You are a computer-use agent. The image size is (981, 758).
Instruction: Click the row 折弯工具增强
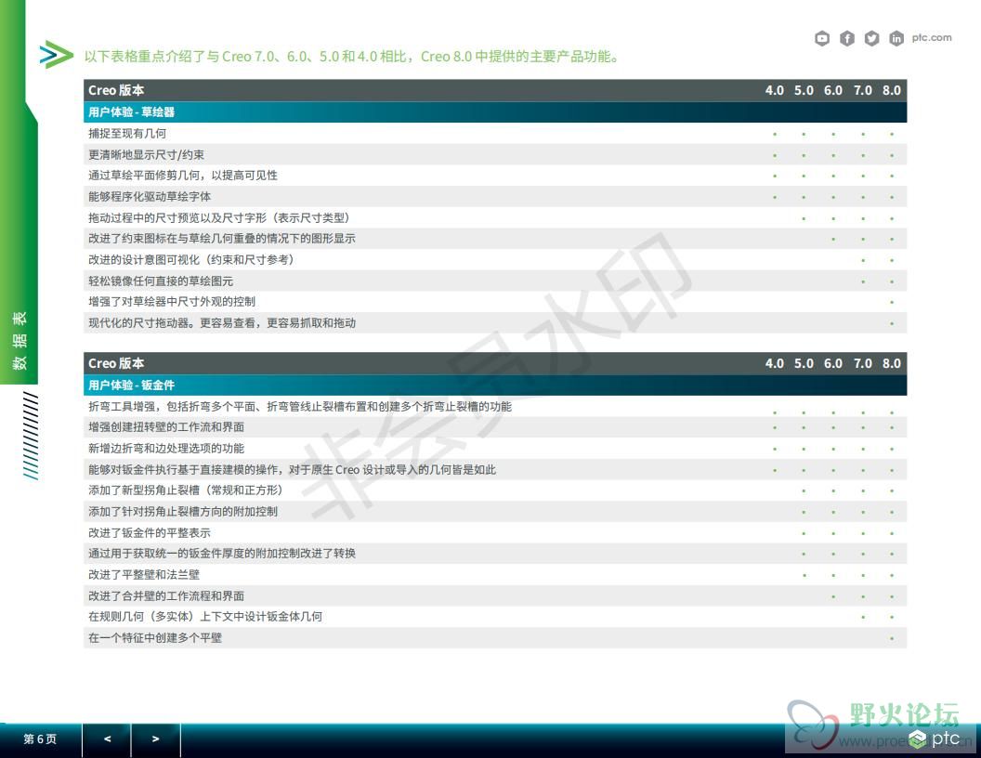point(495,407)
